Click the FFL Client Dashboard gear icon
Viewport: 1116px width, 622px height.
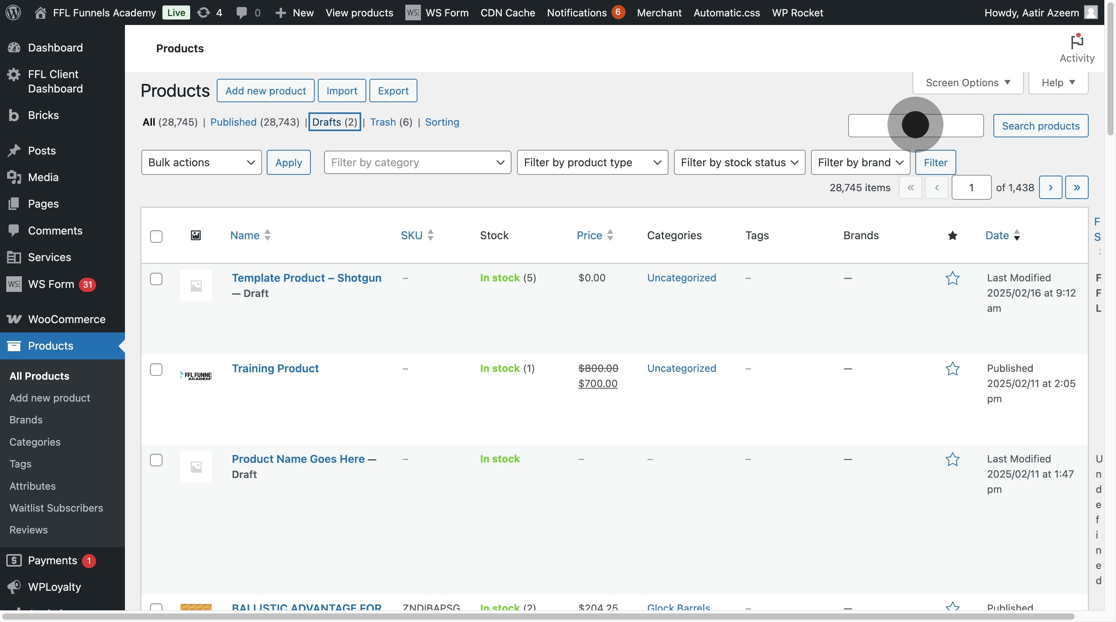coord(14,75)
